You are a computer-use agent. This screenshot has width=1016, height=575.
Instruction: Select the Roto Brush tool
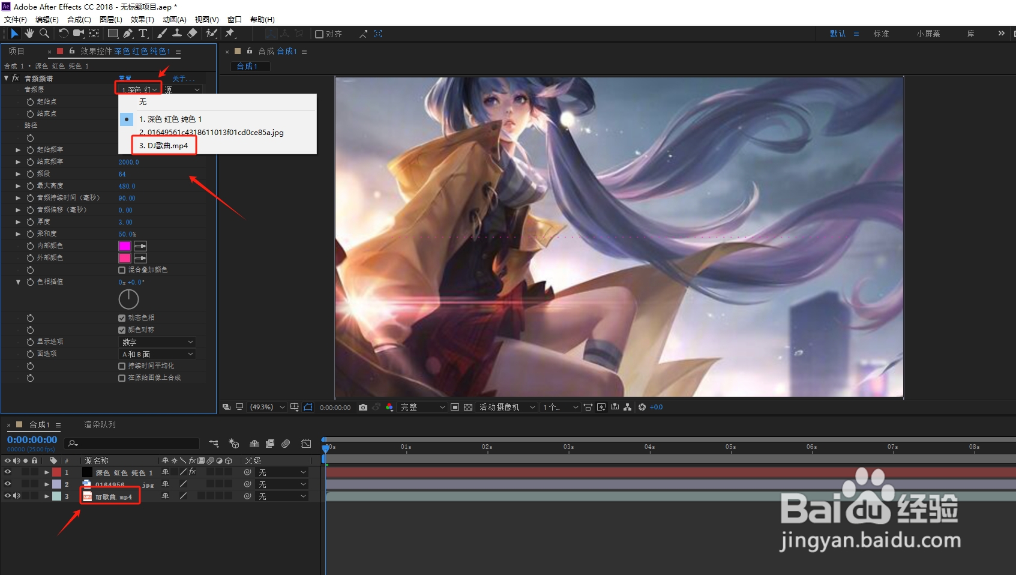211,34
